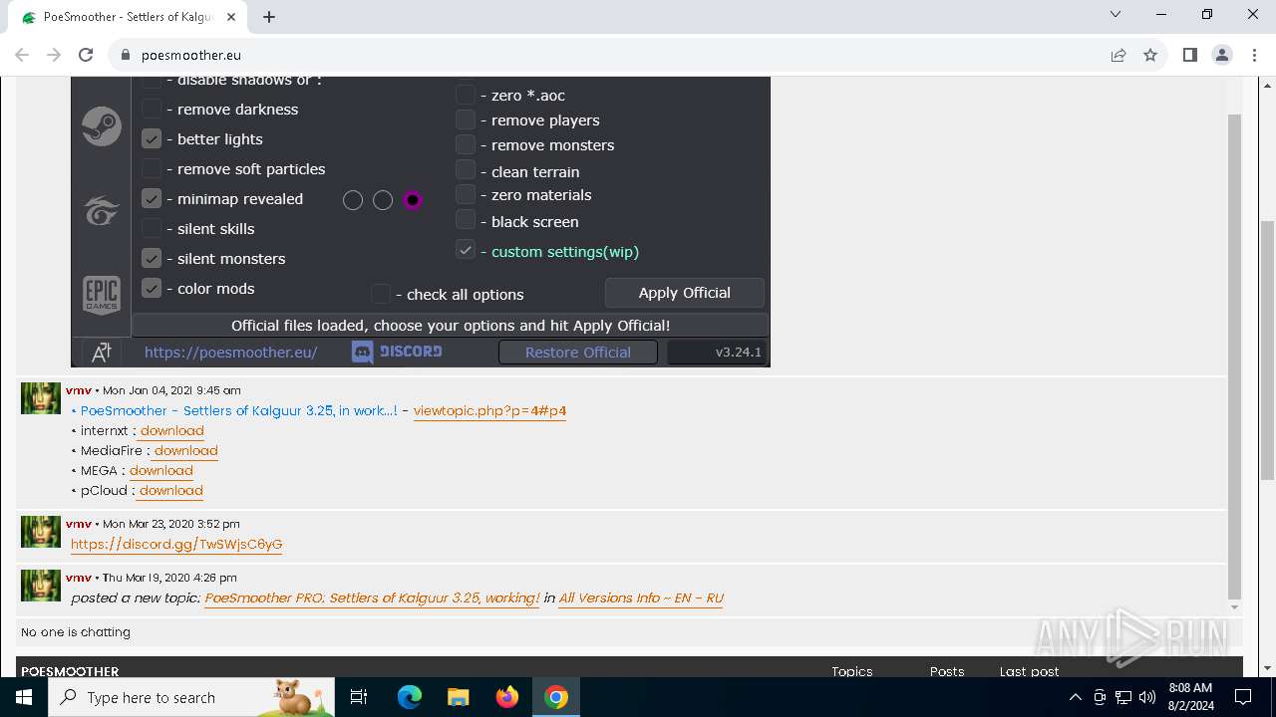Uncheck the custom settings(wip) checkbox

(x=466, y=250)
